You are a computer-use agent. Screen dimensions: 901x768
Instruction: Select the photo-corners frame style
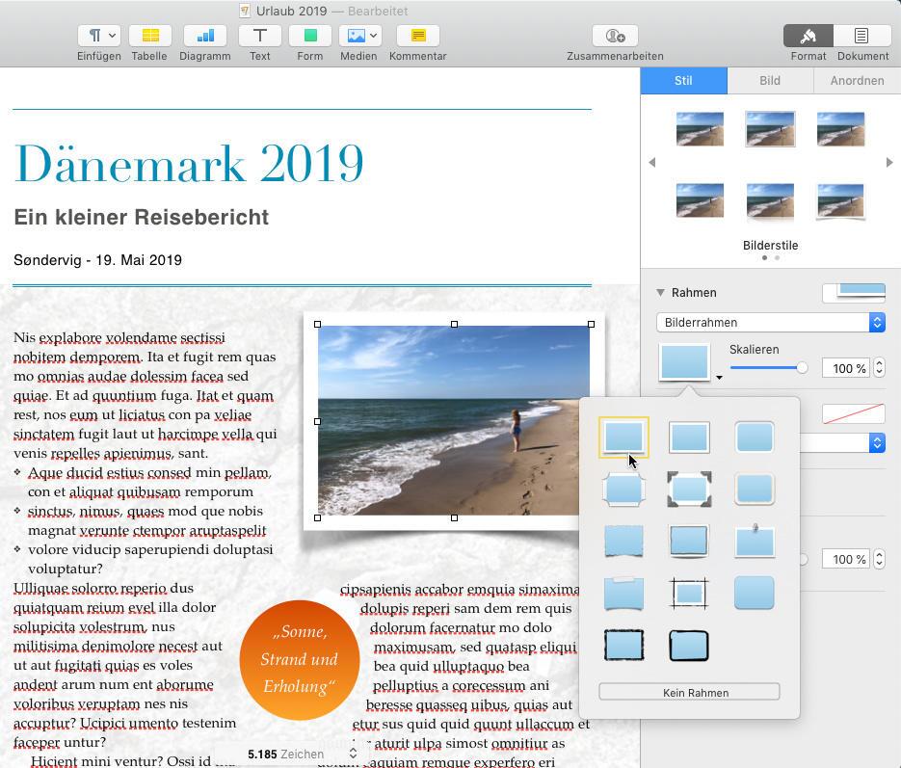[689, 490]
